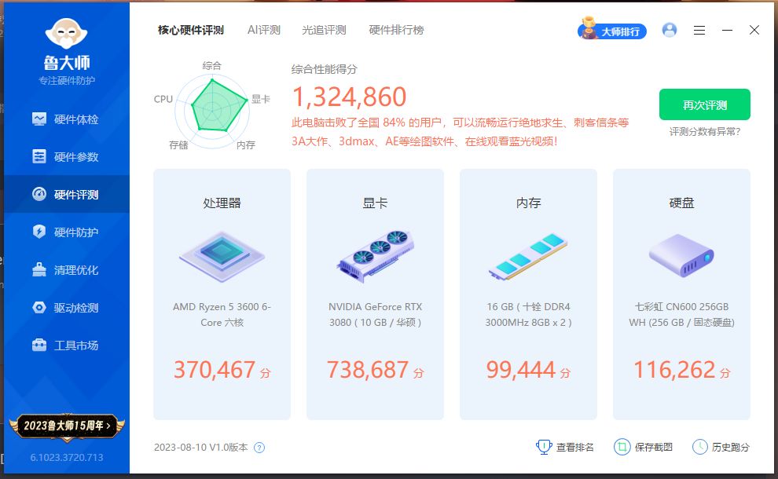778x479 pixels.
Task: Click the memory score 99,444
Action: [521, 370]
